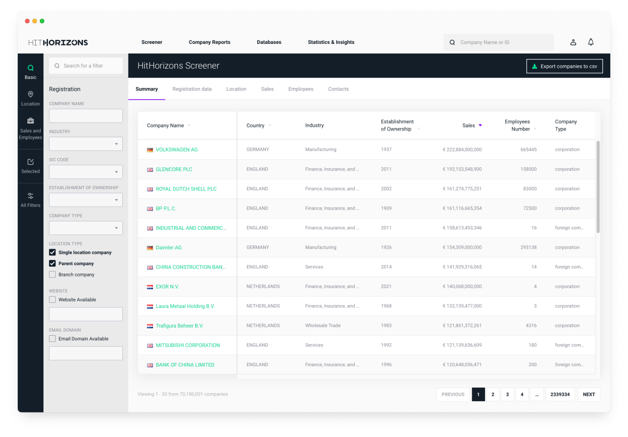This screenshot has height=437, width=628.
Task: Click the Netherlands flag beside EXOR N.V.
Action: point(150,287)
